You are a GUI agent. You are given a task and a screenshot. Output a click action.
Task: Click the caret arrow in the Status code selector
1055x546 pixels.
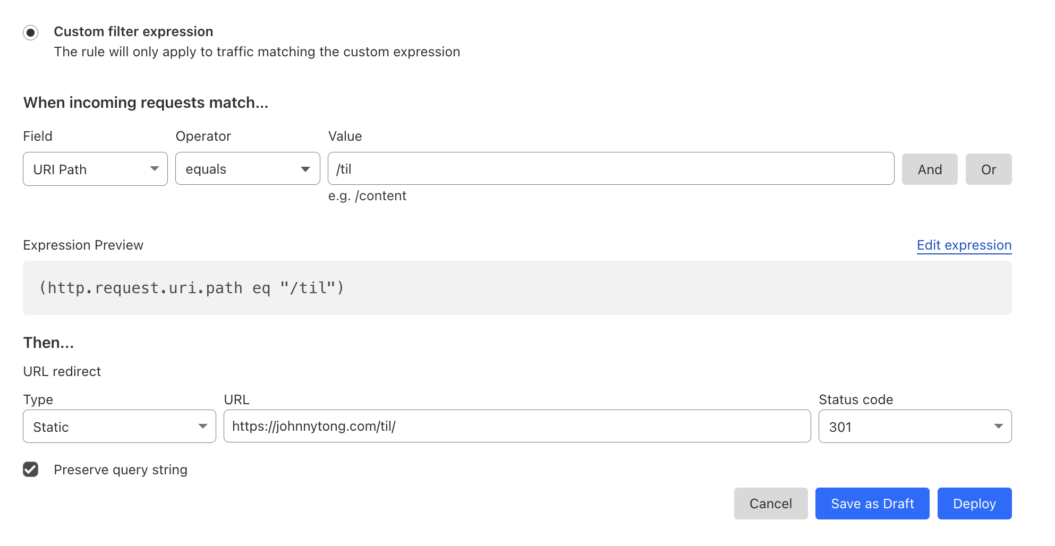click(x=998, y=426)
